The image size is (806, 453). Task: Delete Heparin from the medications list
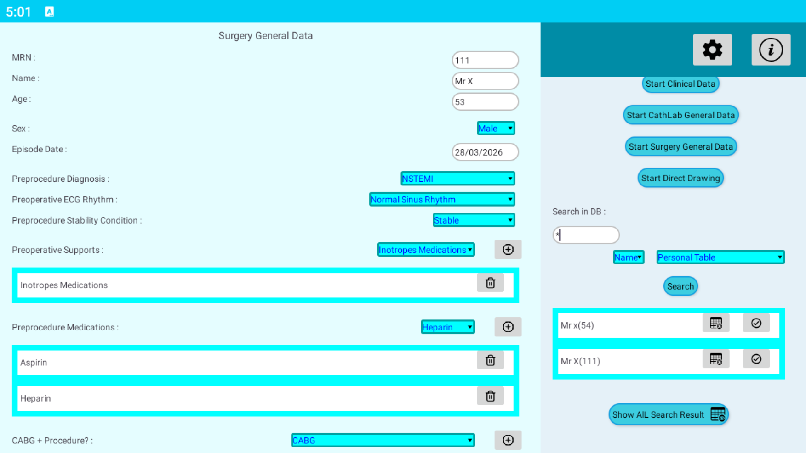coord(490,396)
